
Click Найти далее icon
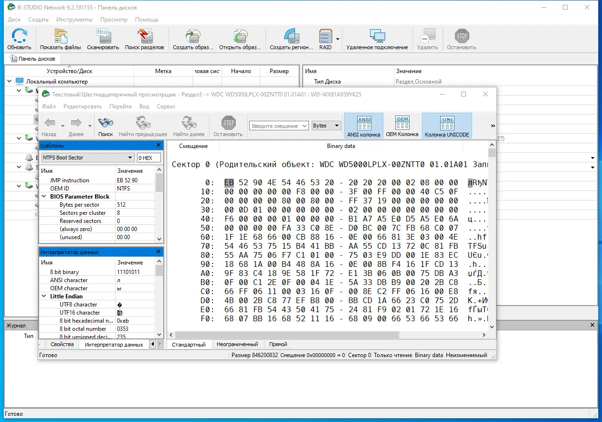(x=189, y=123)
